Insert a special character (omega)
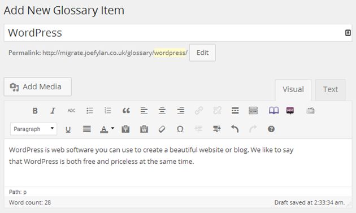 [x=180, y=129]
